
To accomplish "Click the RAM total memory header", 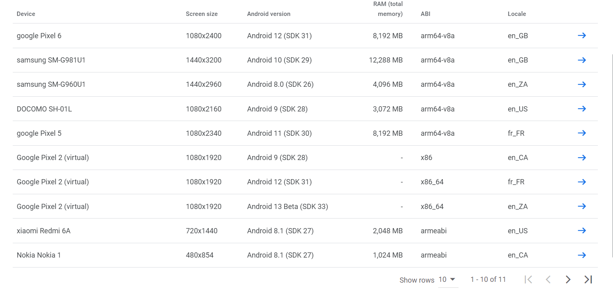I will 388,8.
